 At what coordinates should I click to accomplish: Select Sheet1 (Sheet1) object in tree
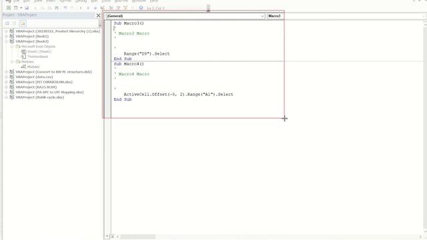[x=39, y=51]
